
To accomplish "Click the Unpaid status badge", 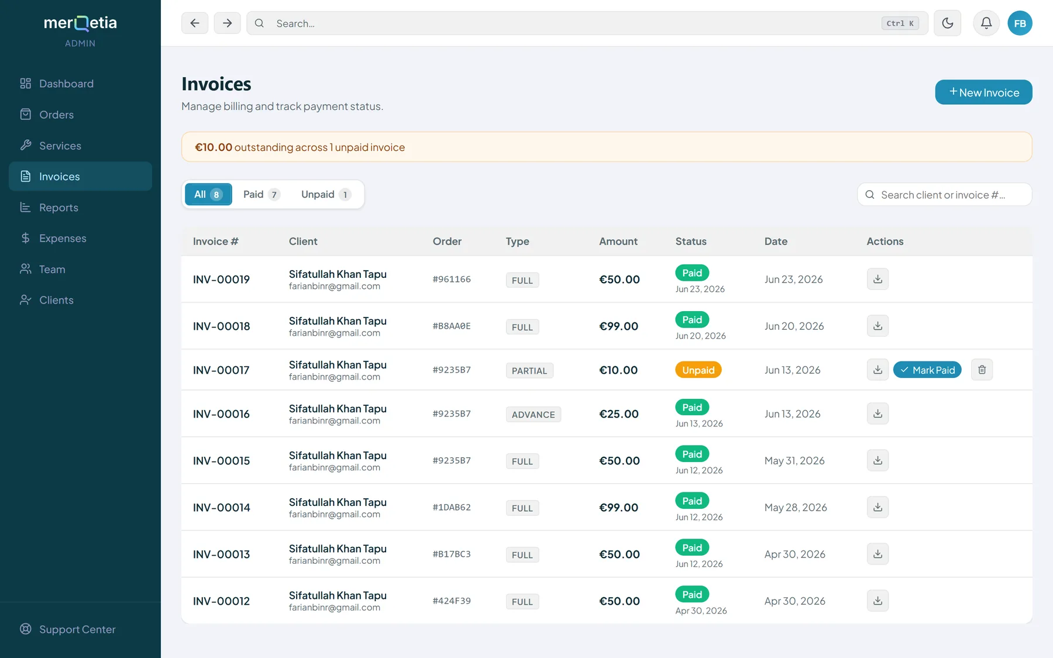I will coord(698,370).
